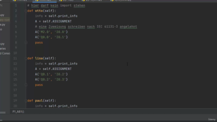Viewport: 217px width, 122px height.
Task: Select the active lesson.py editor tab
Action: pos(44,1)
